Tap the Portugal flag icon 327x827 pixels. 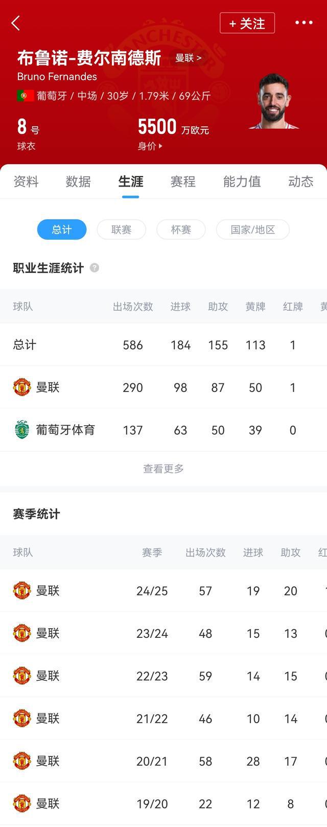[25, 96]
